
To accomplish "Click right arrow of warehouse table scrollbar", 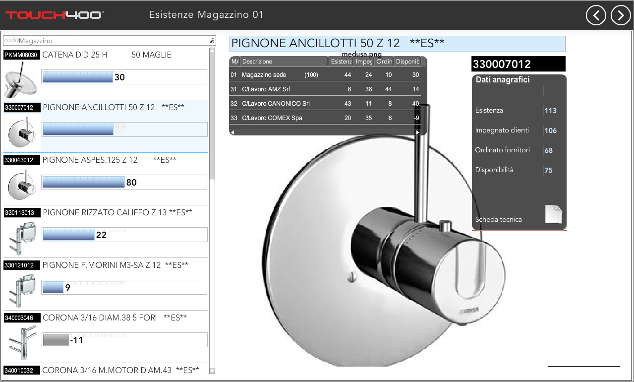I will click(418, 132).
